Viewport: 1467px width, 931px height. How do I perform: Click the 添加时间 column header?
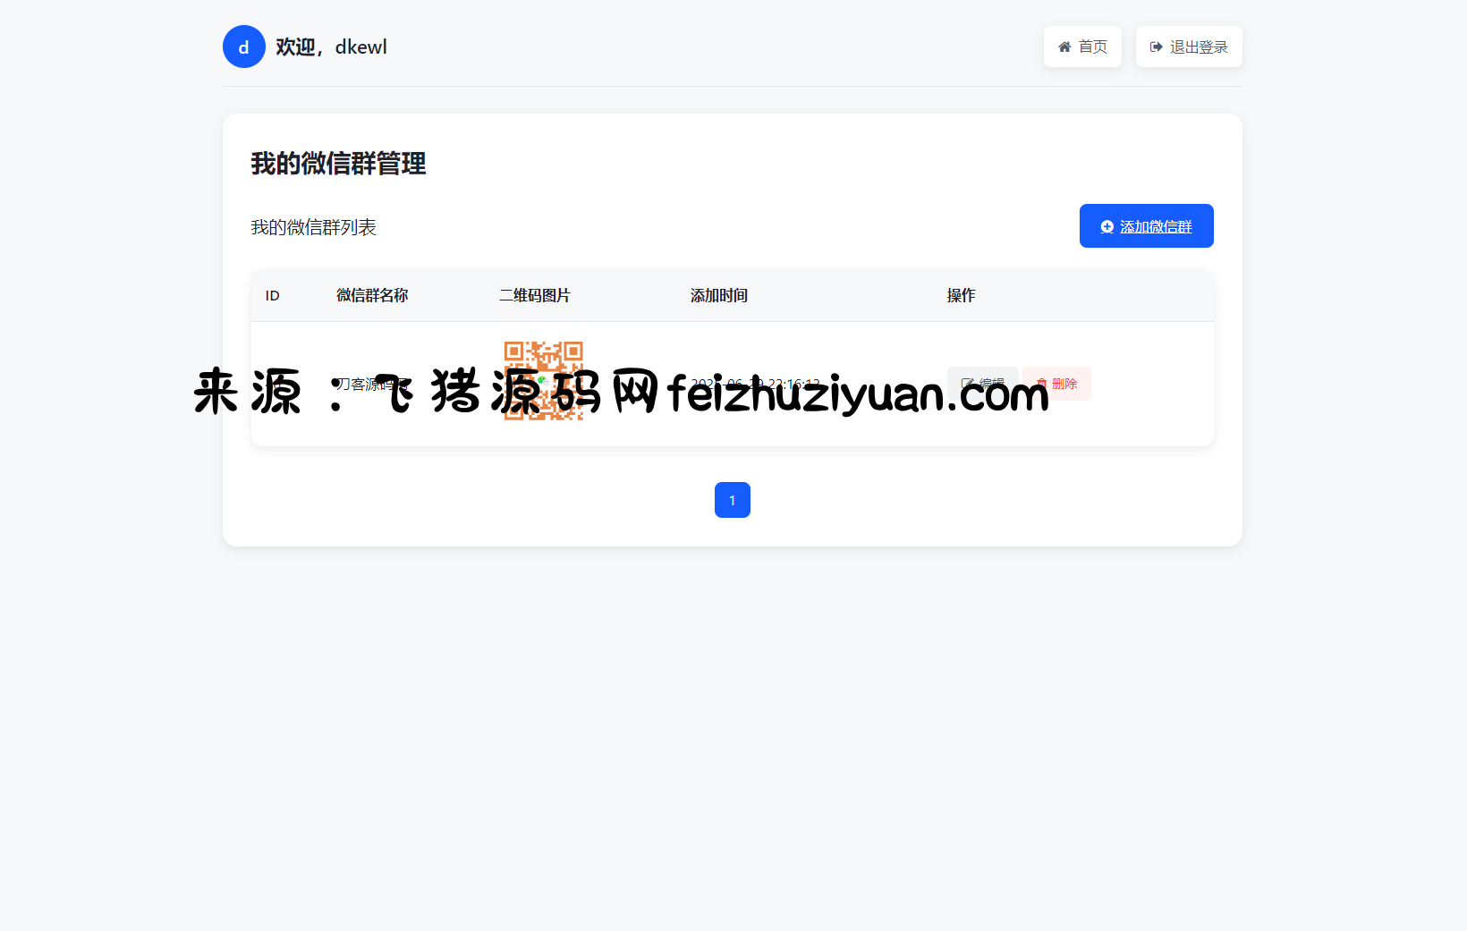coord(719,295)
